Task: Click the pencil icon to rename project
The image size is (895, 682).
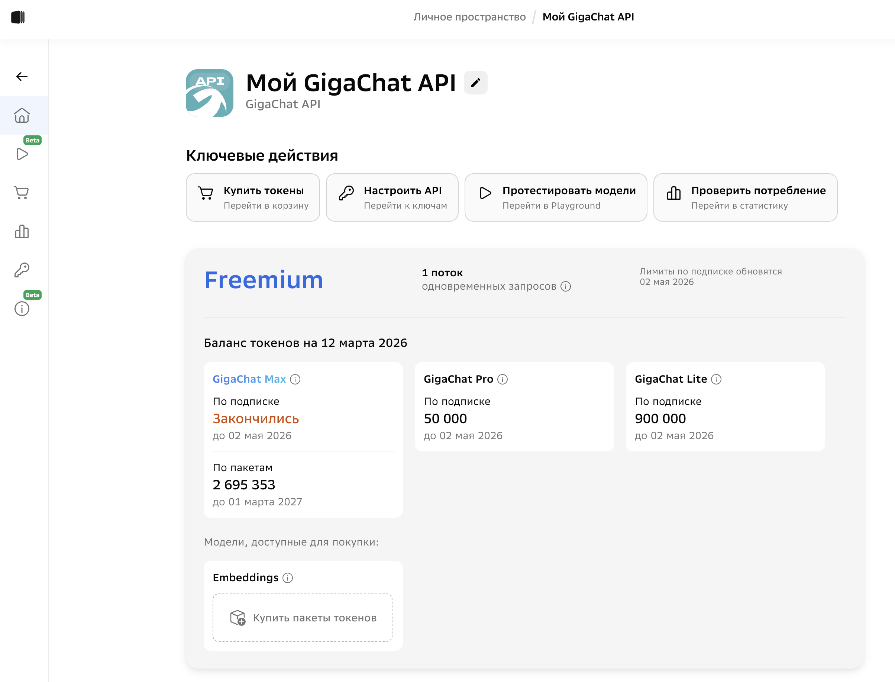Action: click(x=475, y=83)
